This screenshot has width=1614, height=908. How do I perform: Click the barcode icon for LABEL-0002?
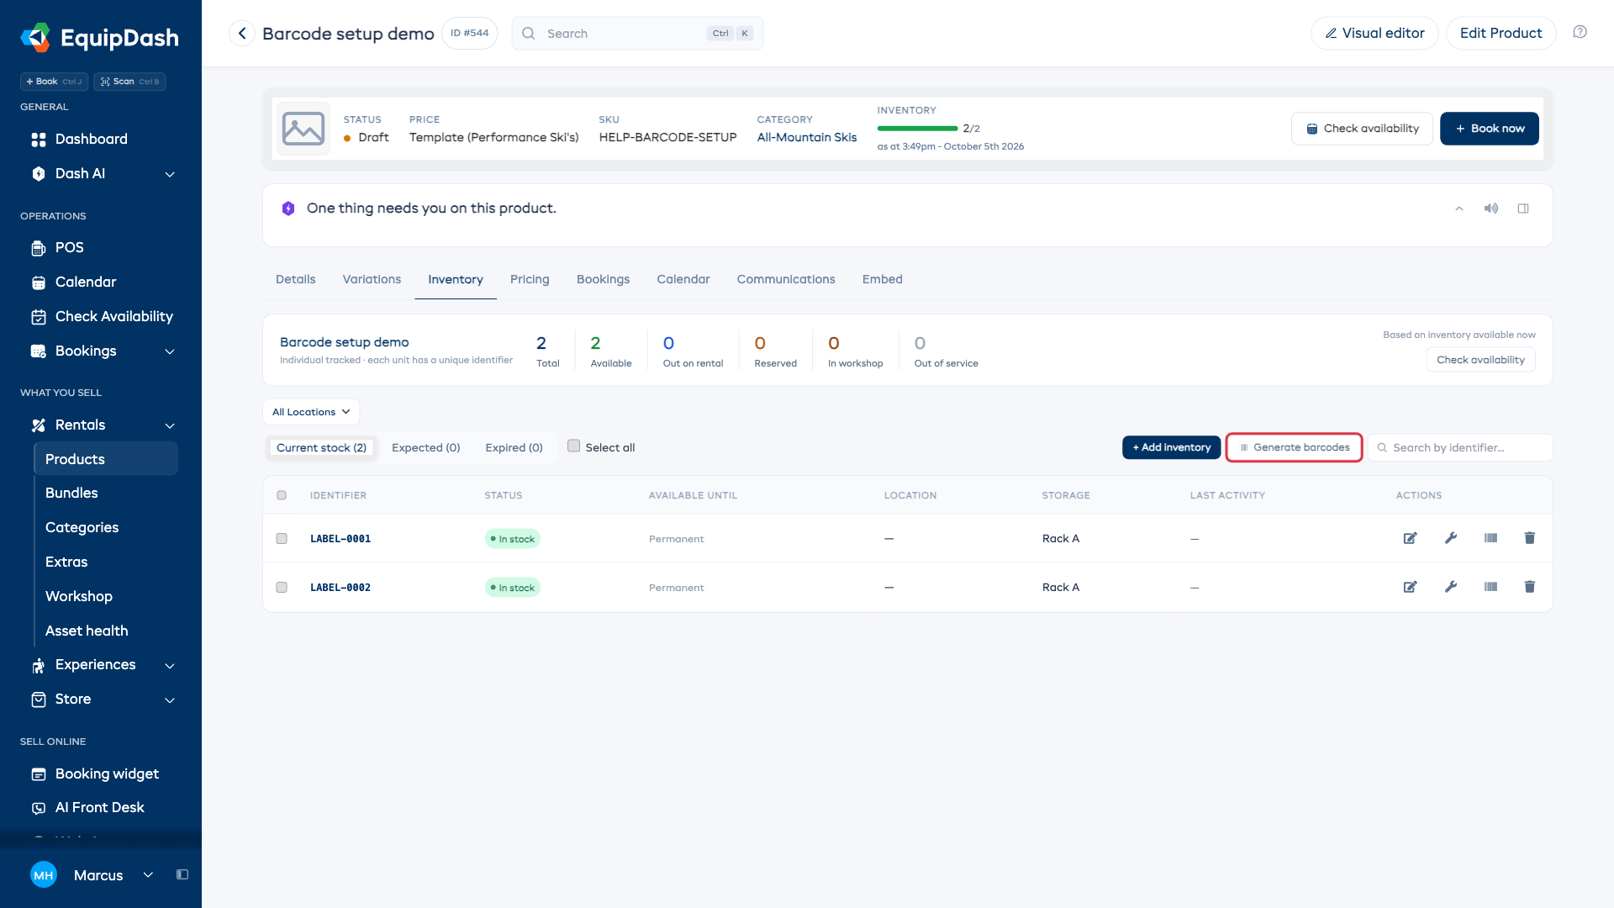[x=1490, y=587]
